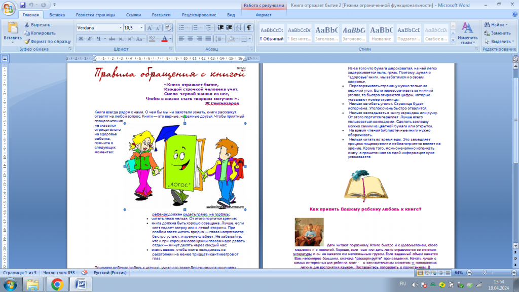Decrease paragraph indent
The image size is (519, 292).
pyautogui.click(x=220, y=28)
